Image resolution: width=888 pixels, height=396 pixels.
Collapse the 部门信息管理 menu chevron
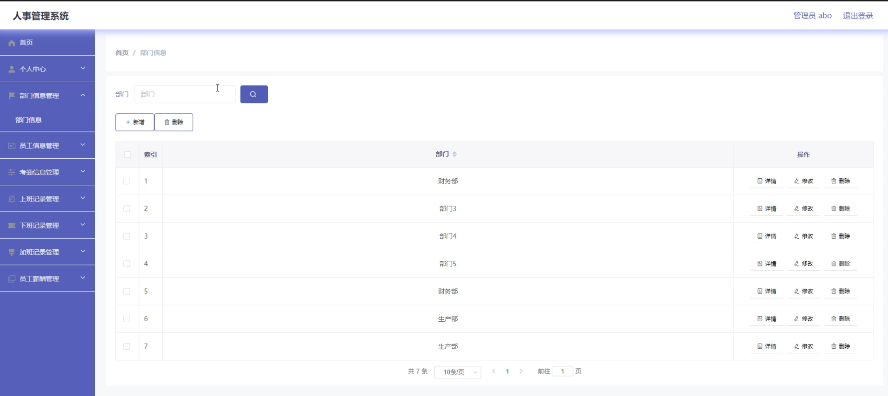(83, 95)
